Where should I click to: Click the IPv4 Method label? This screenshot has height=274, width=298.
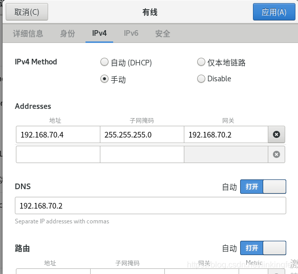[x=36, y=62]
